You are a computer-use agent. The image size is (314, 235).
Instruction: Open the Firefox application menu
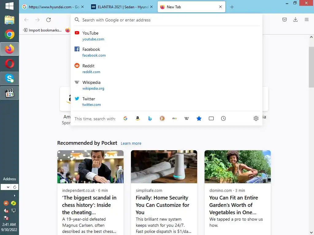[x=306, y=20]
